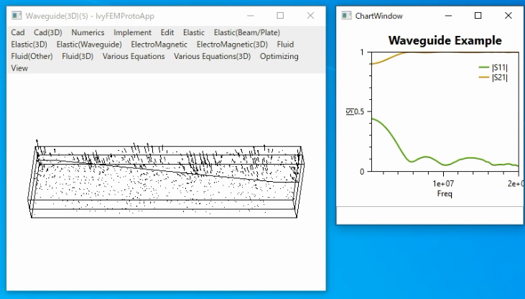
Task: Click the 3D waveguide mesh model
Action: (166, 180)
